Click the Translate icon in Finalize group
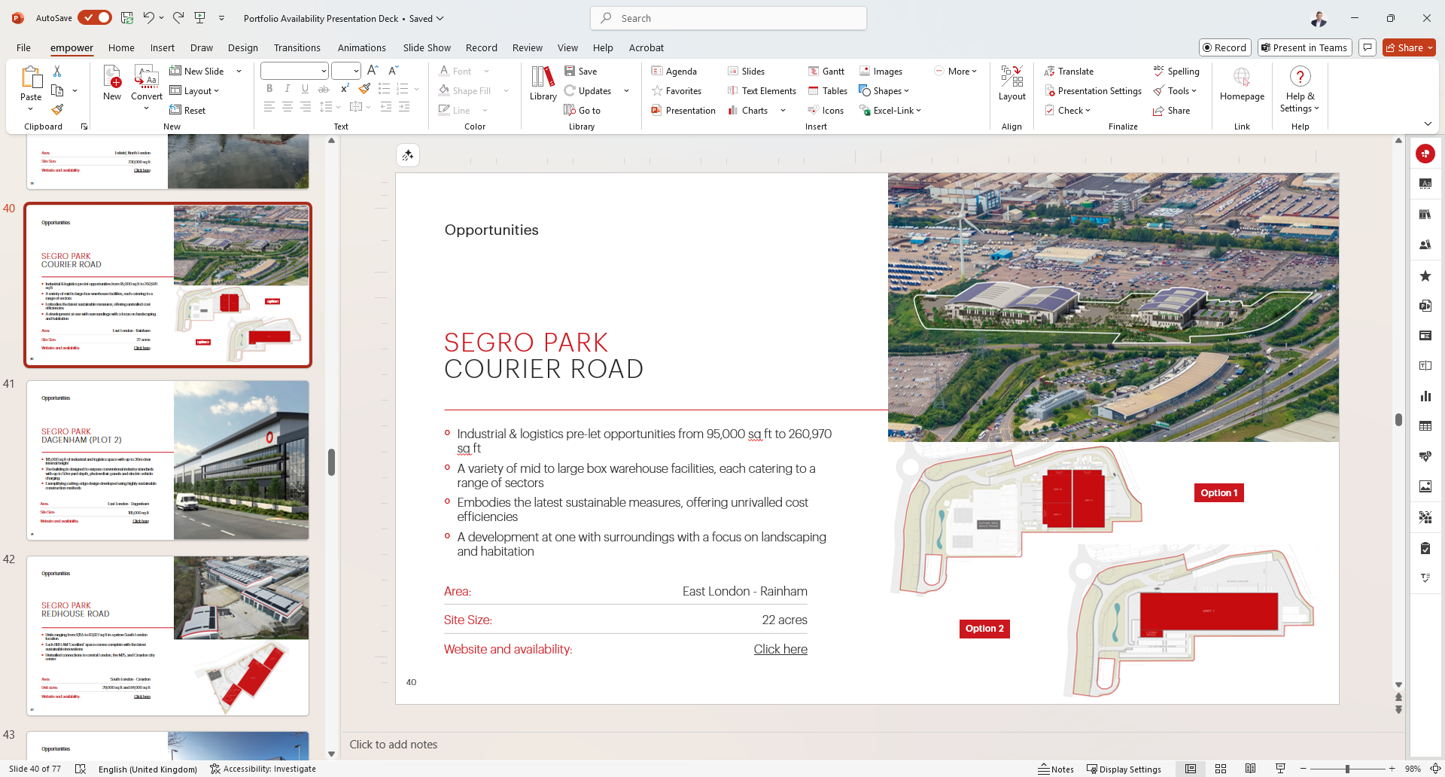1445x777 pixels. 1050,72
